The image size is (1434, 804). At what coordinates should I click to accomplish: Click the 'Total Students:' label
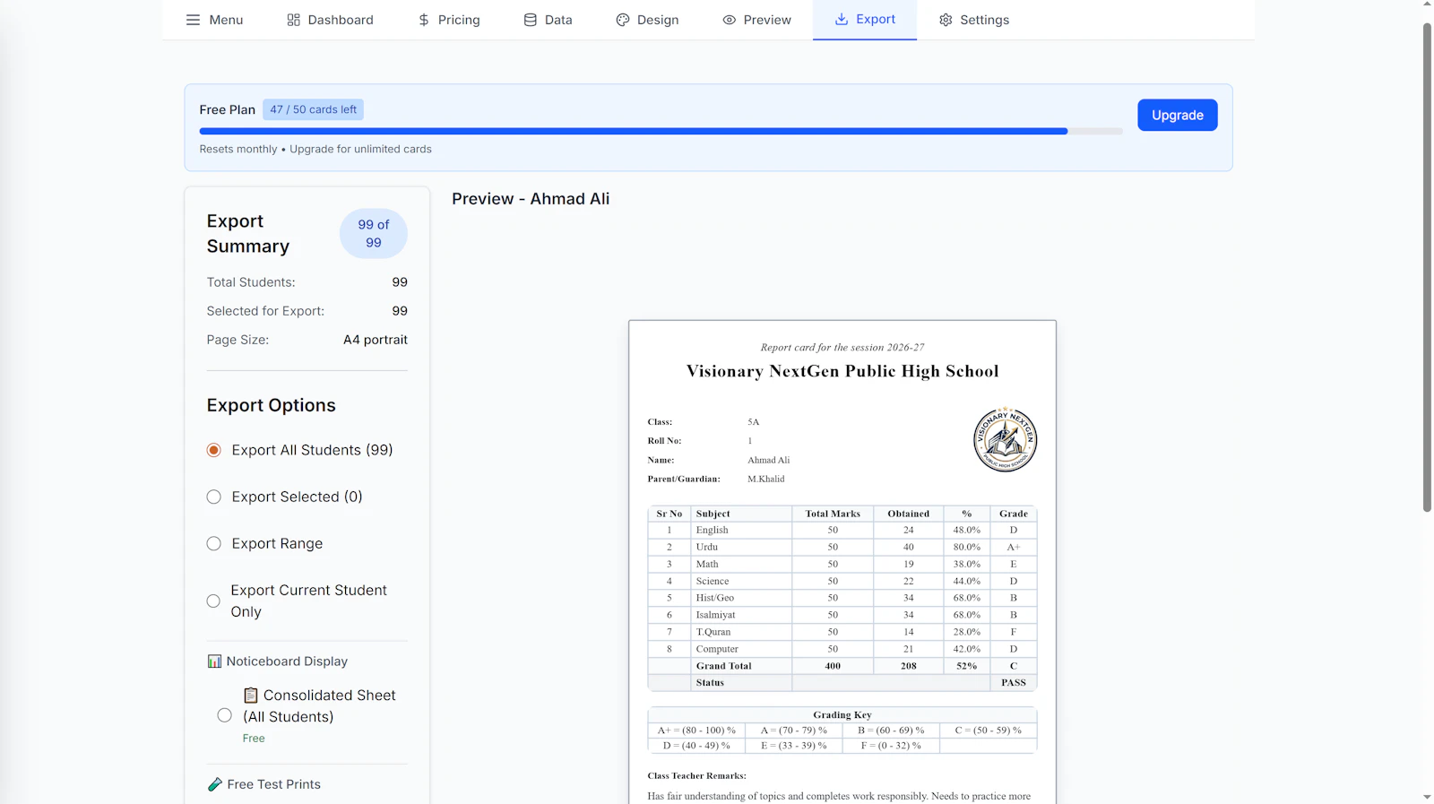point(251,282)
